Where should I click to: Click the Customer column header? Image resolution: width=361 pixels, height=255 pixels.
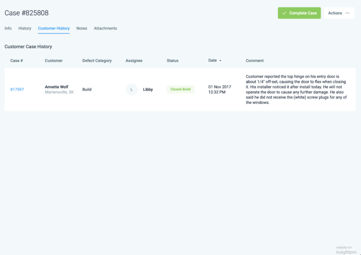click(54, 61)
